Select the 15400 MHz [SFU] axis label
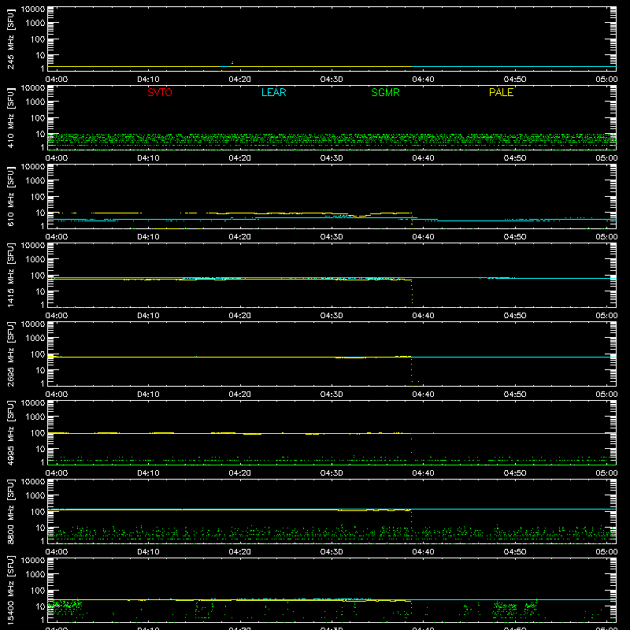 pos(10,590)
